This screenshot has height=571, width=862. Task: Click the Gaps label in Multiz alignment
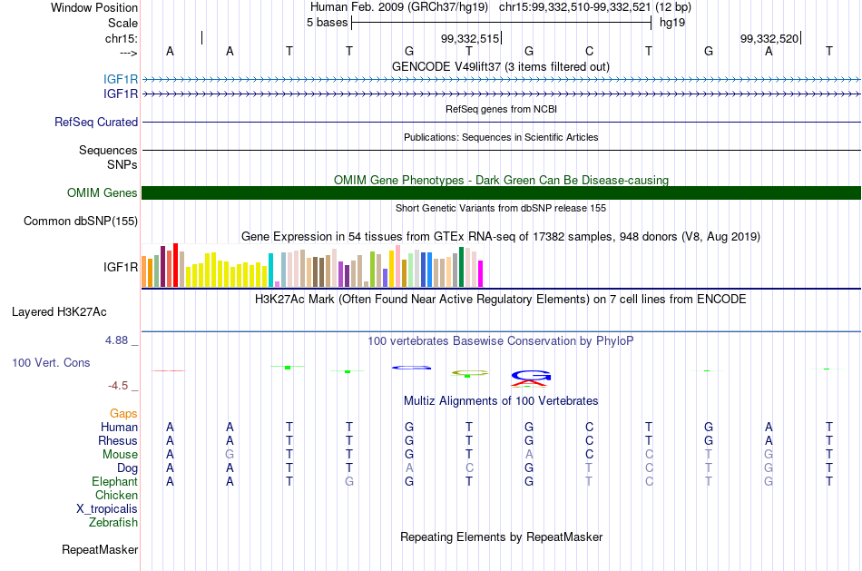[123, 414]
